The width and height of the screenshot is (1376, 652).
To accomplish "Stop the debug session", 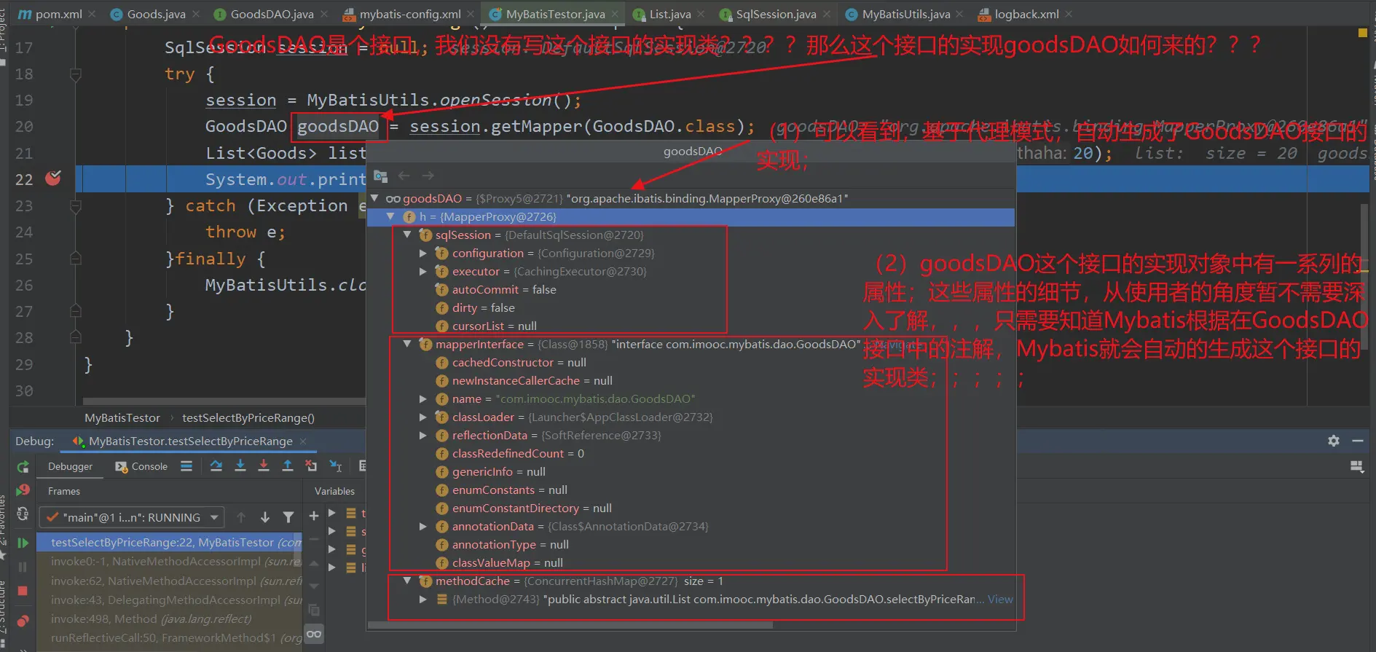I will point(23,591).
